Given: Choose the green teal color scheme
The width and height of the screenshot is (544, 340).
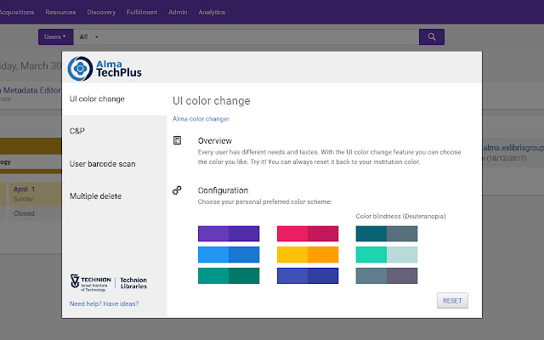Looking at the screenshot, I should pos(229,275).
